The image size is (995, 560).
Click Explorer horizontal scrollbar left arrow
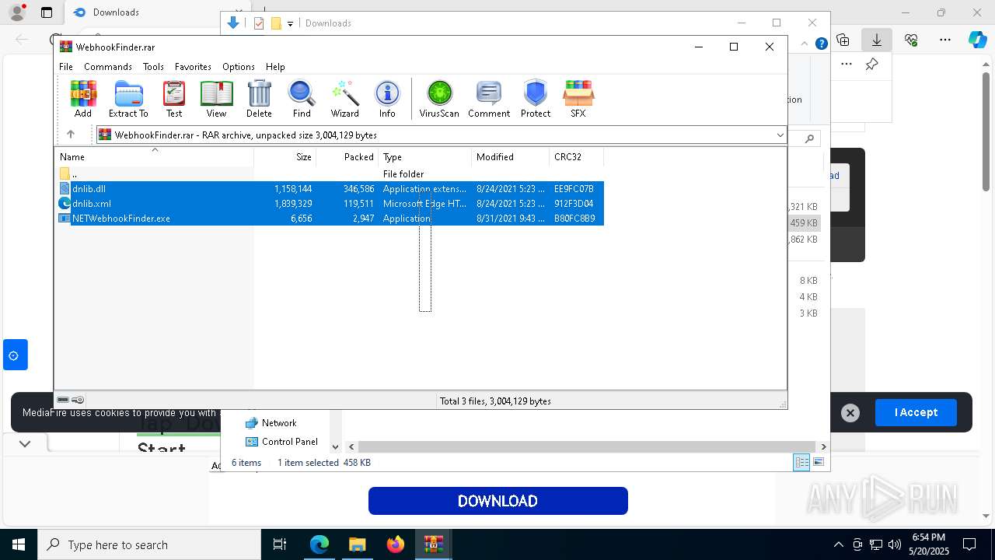point(351,446)
